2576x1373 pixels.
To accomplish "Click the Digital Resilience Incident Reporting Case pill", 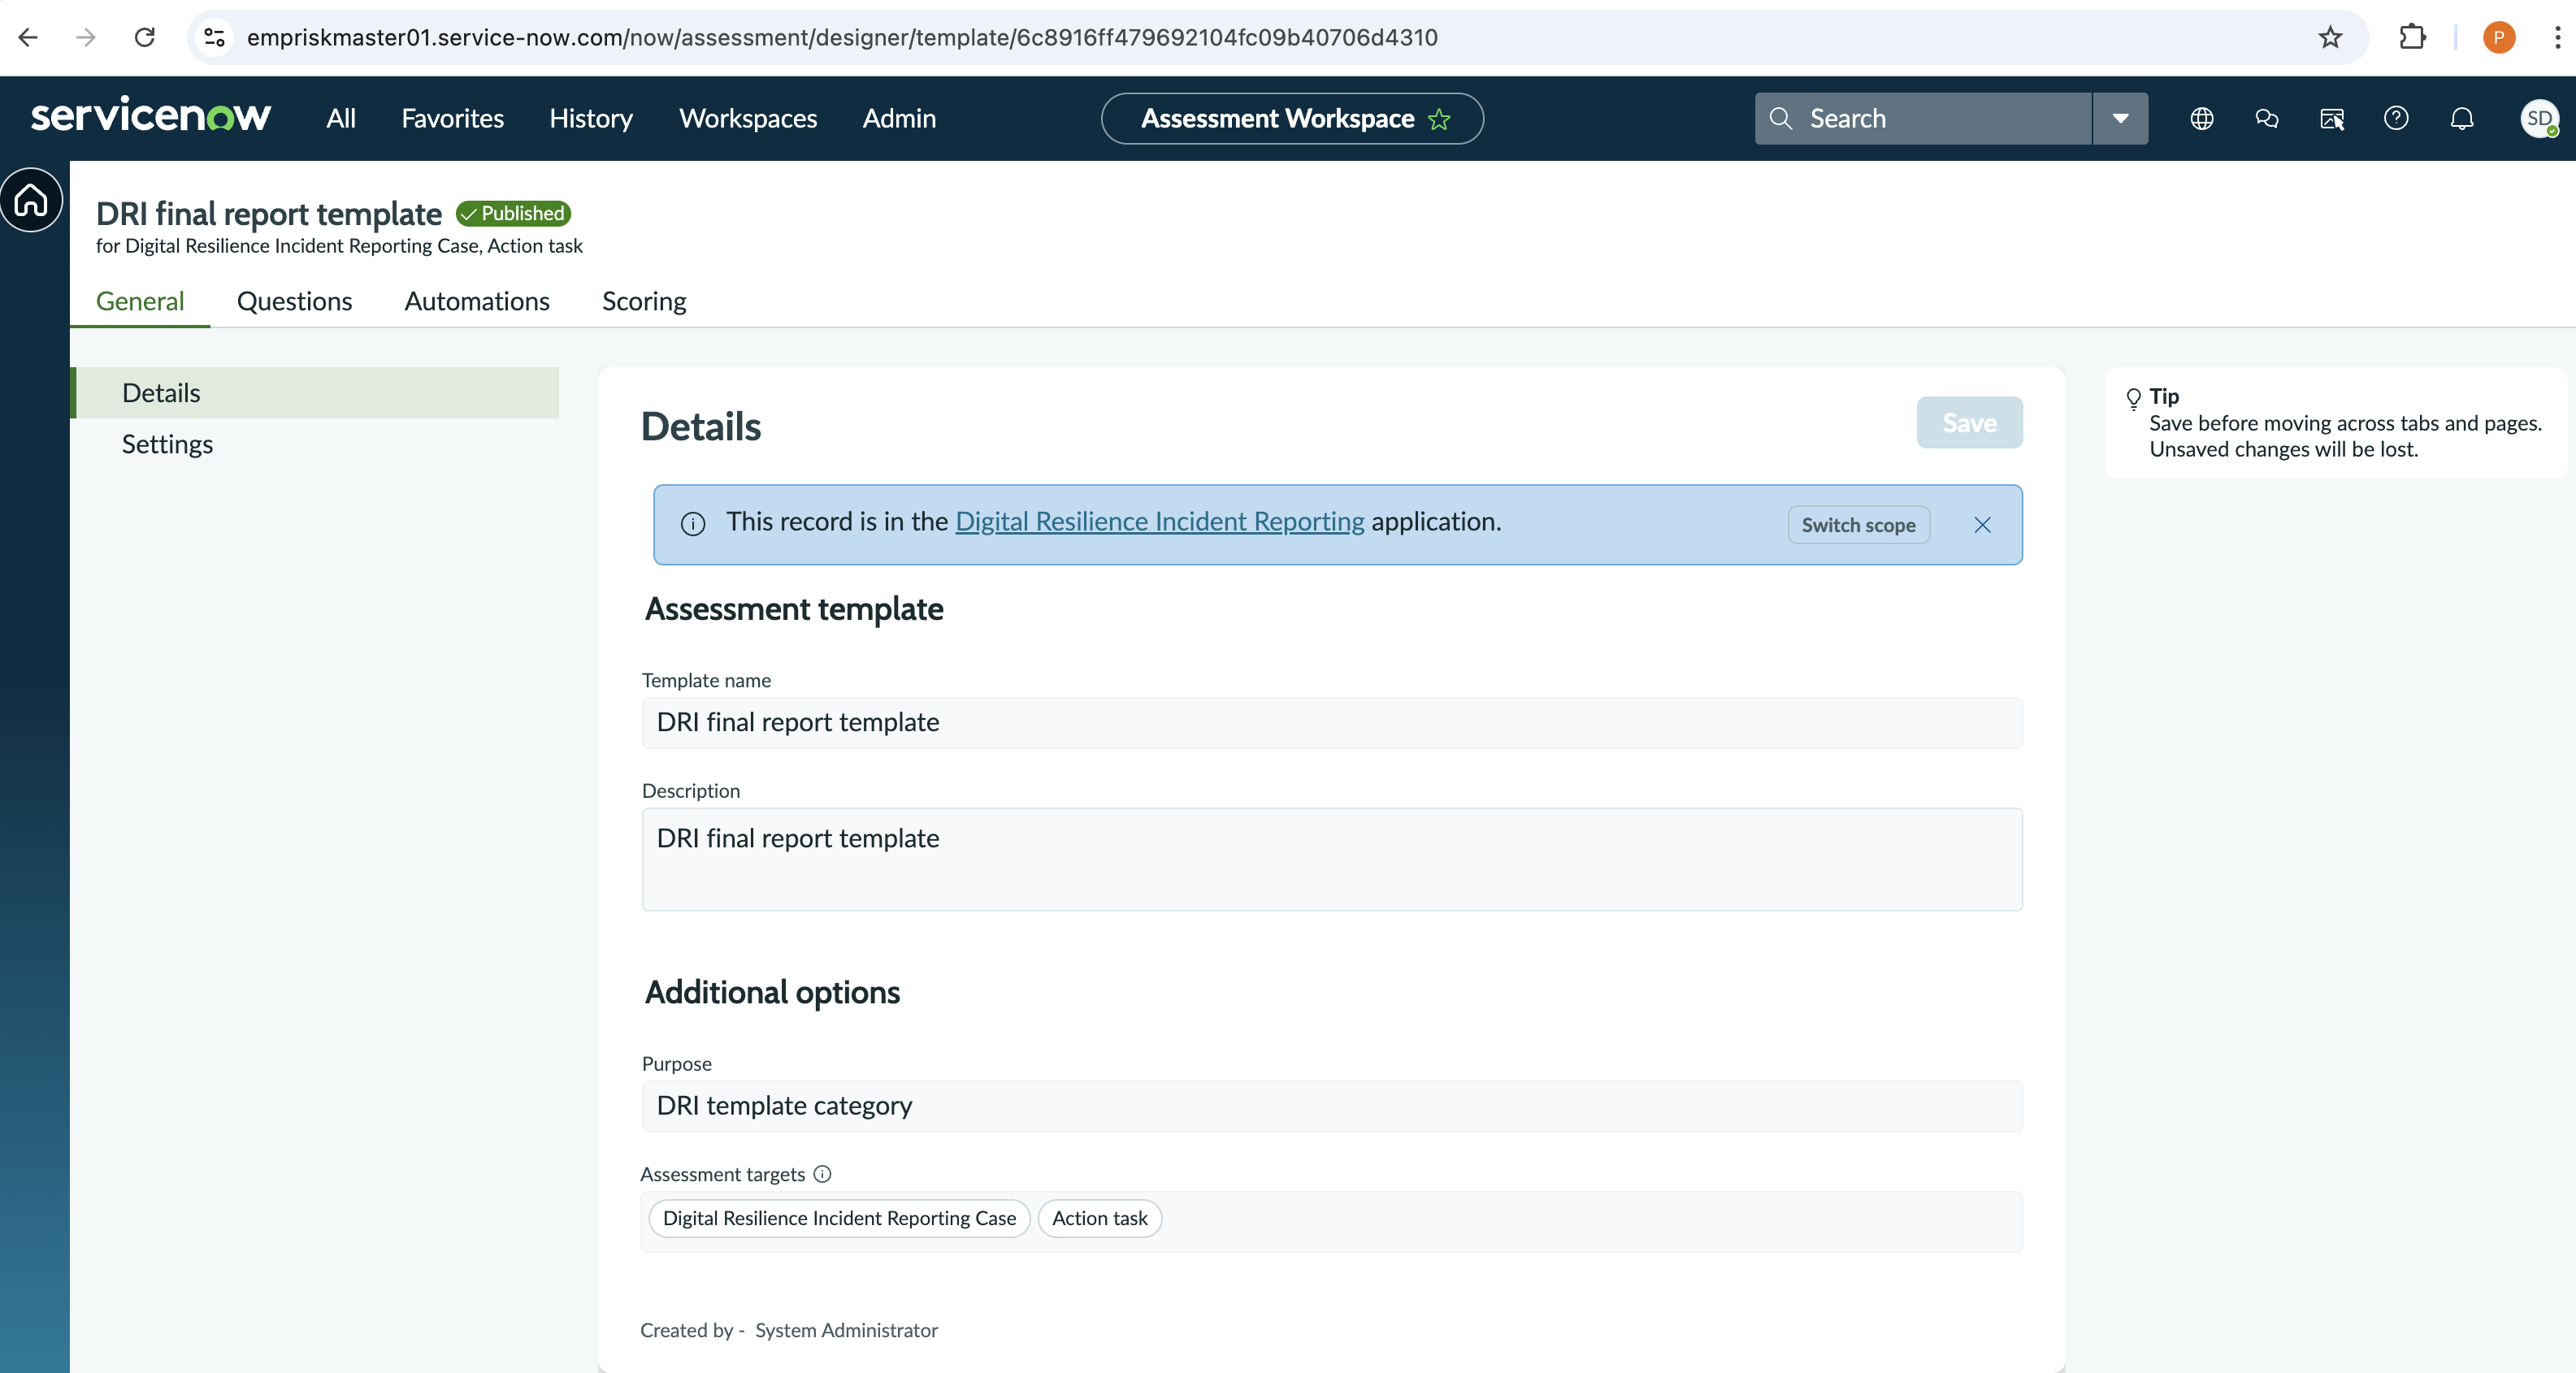I will point(839,1218).
